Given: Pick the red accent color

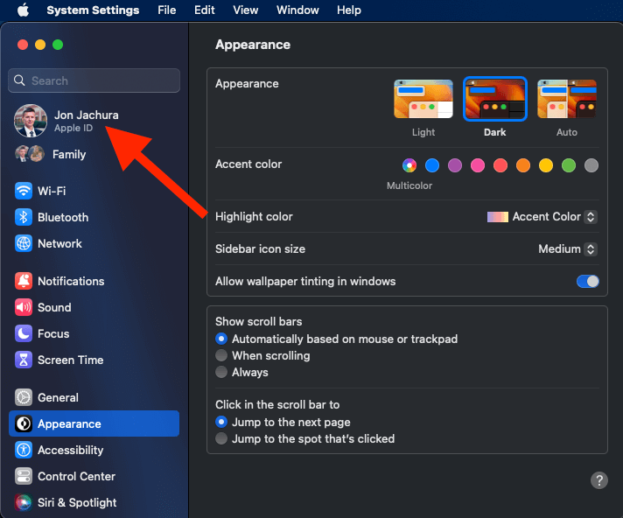Looking at the screenshot, I should point(500,165).
